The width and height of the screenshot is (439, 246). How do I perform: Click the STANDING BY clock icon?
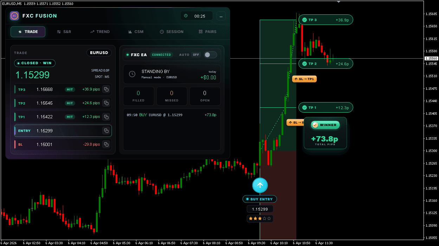[x=132, y=74]
